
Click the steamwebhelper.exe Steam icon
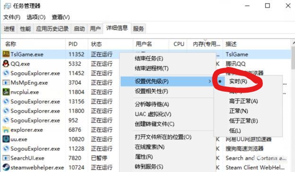[6, 167]
